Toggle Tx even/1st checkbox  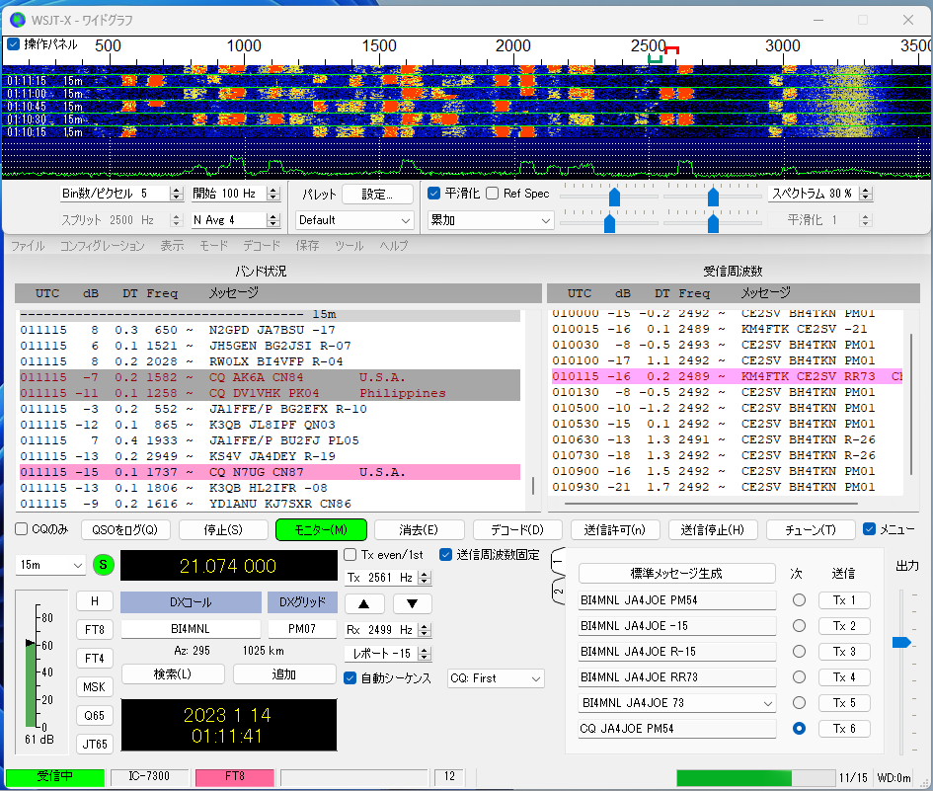tap(350, 555)
